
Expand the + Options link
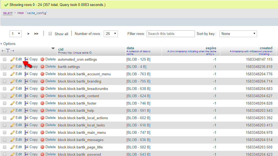point(8,44)
